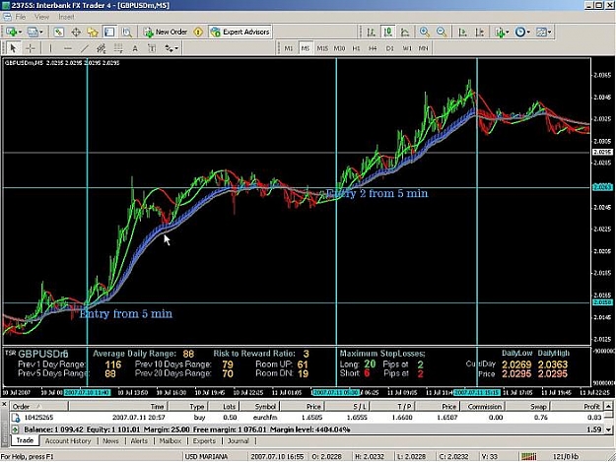Select the Text Label tool
616x462 pixels.
tap(152, 48)
